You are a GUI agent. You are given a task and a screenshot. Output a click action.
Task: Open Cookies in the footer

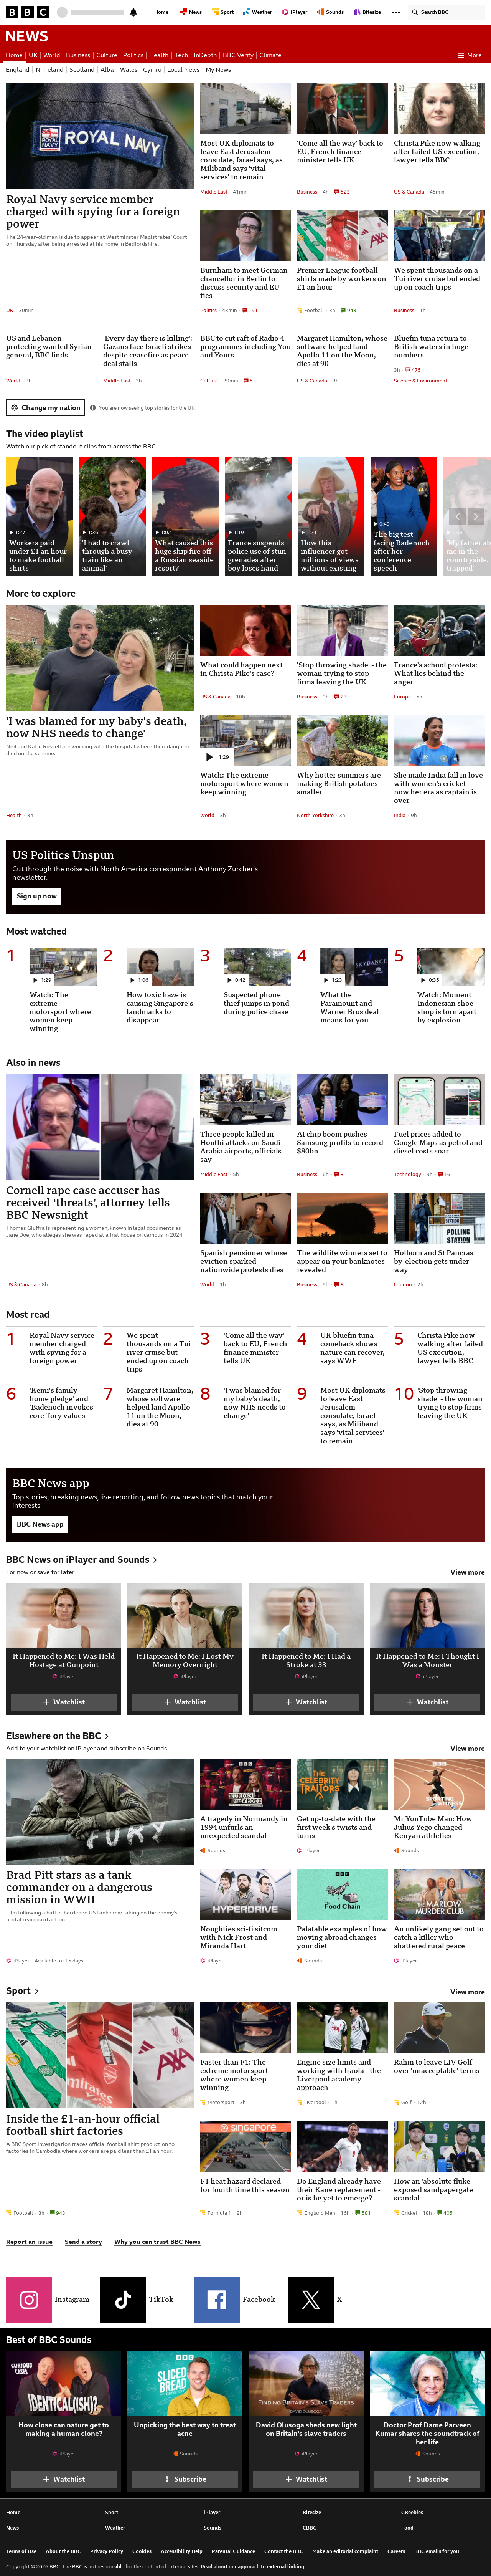142,2551
